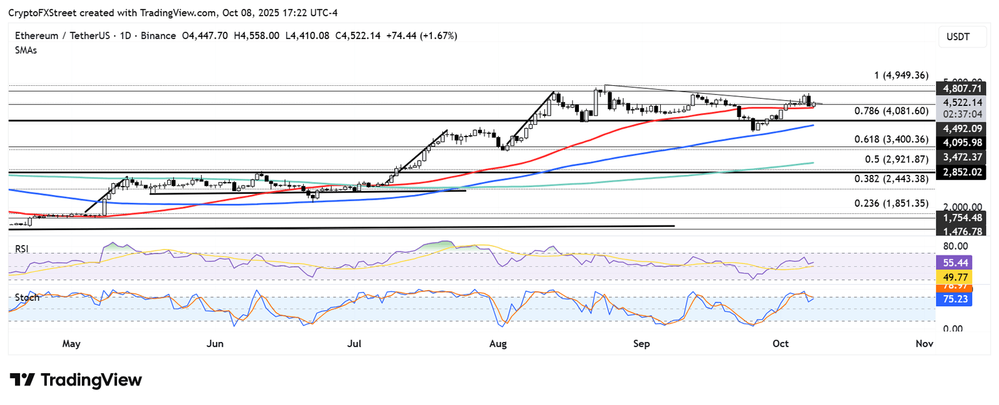Select the Stoch indicator label
The image size is (999, 405).
point(25,298)
